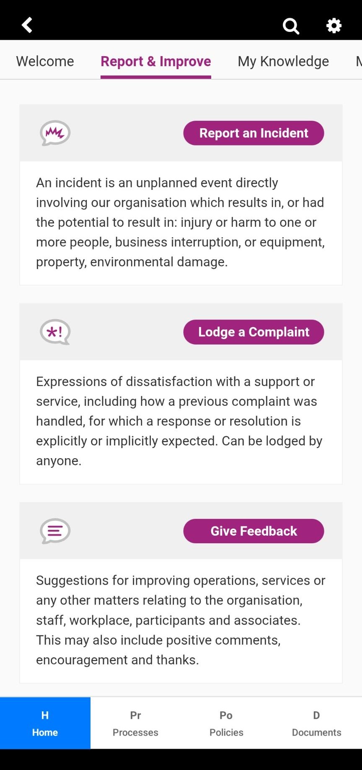Open the My Knowledge tab
362x770 pixels.
pos(283,61)
